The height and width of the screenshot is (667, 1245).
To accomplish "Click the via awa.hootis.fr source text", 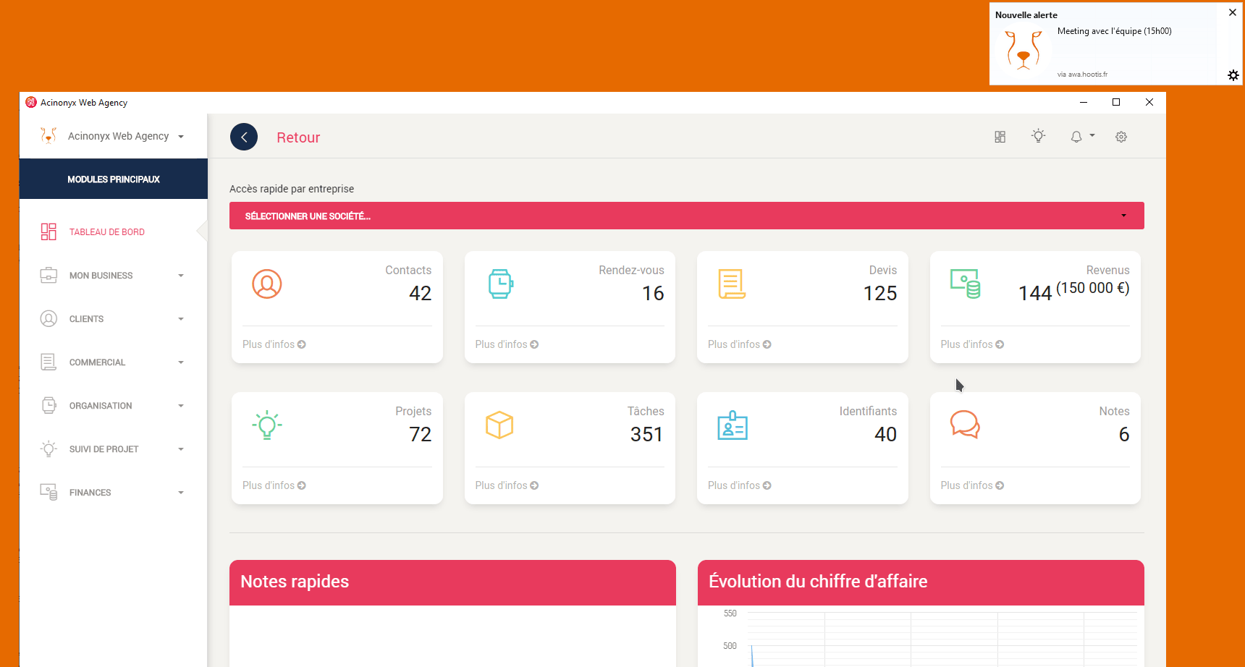I will 1081,74.
